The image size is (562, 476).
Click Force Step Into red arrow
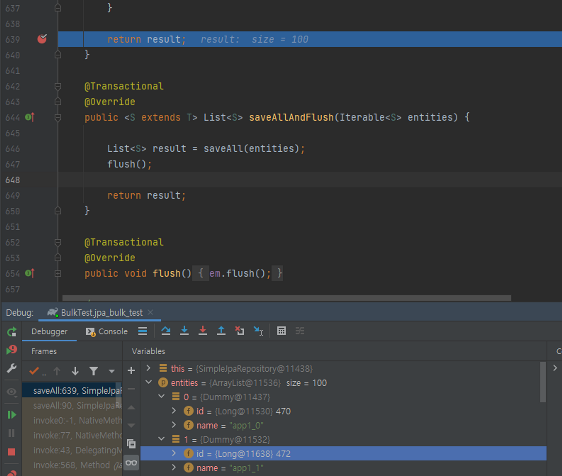tap(203, 331)
